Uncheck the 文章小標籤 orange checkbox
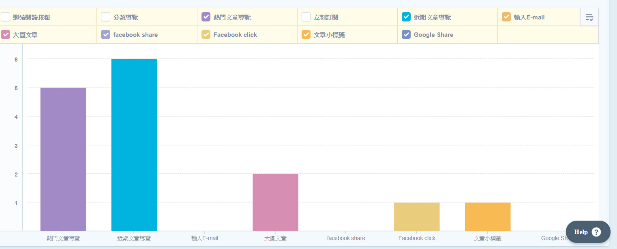Viewport: 617px width, 249px height. coord(306,34)
